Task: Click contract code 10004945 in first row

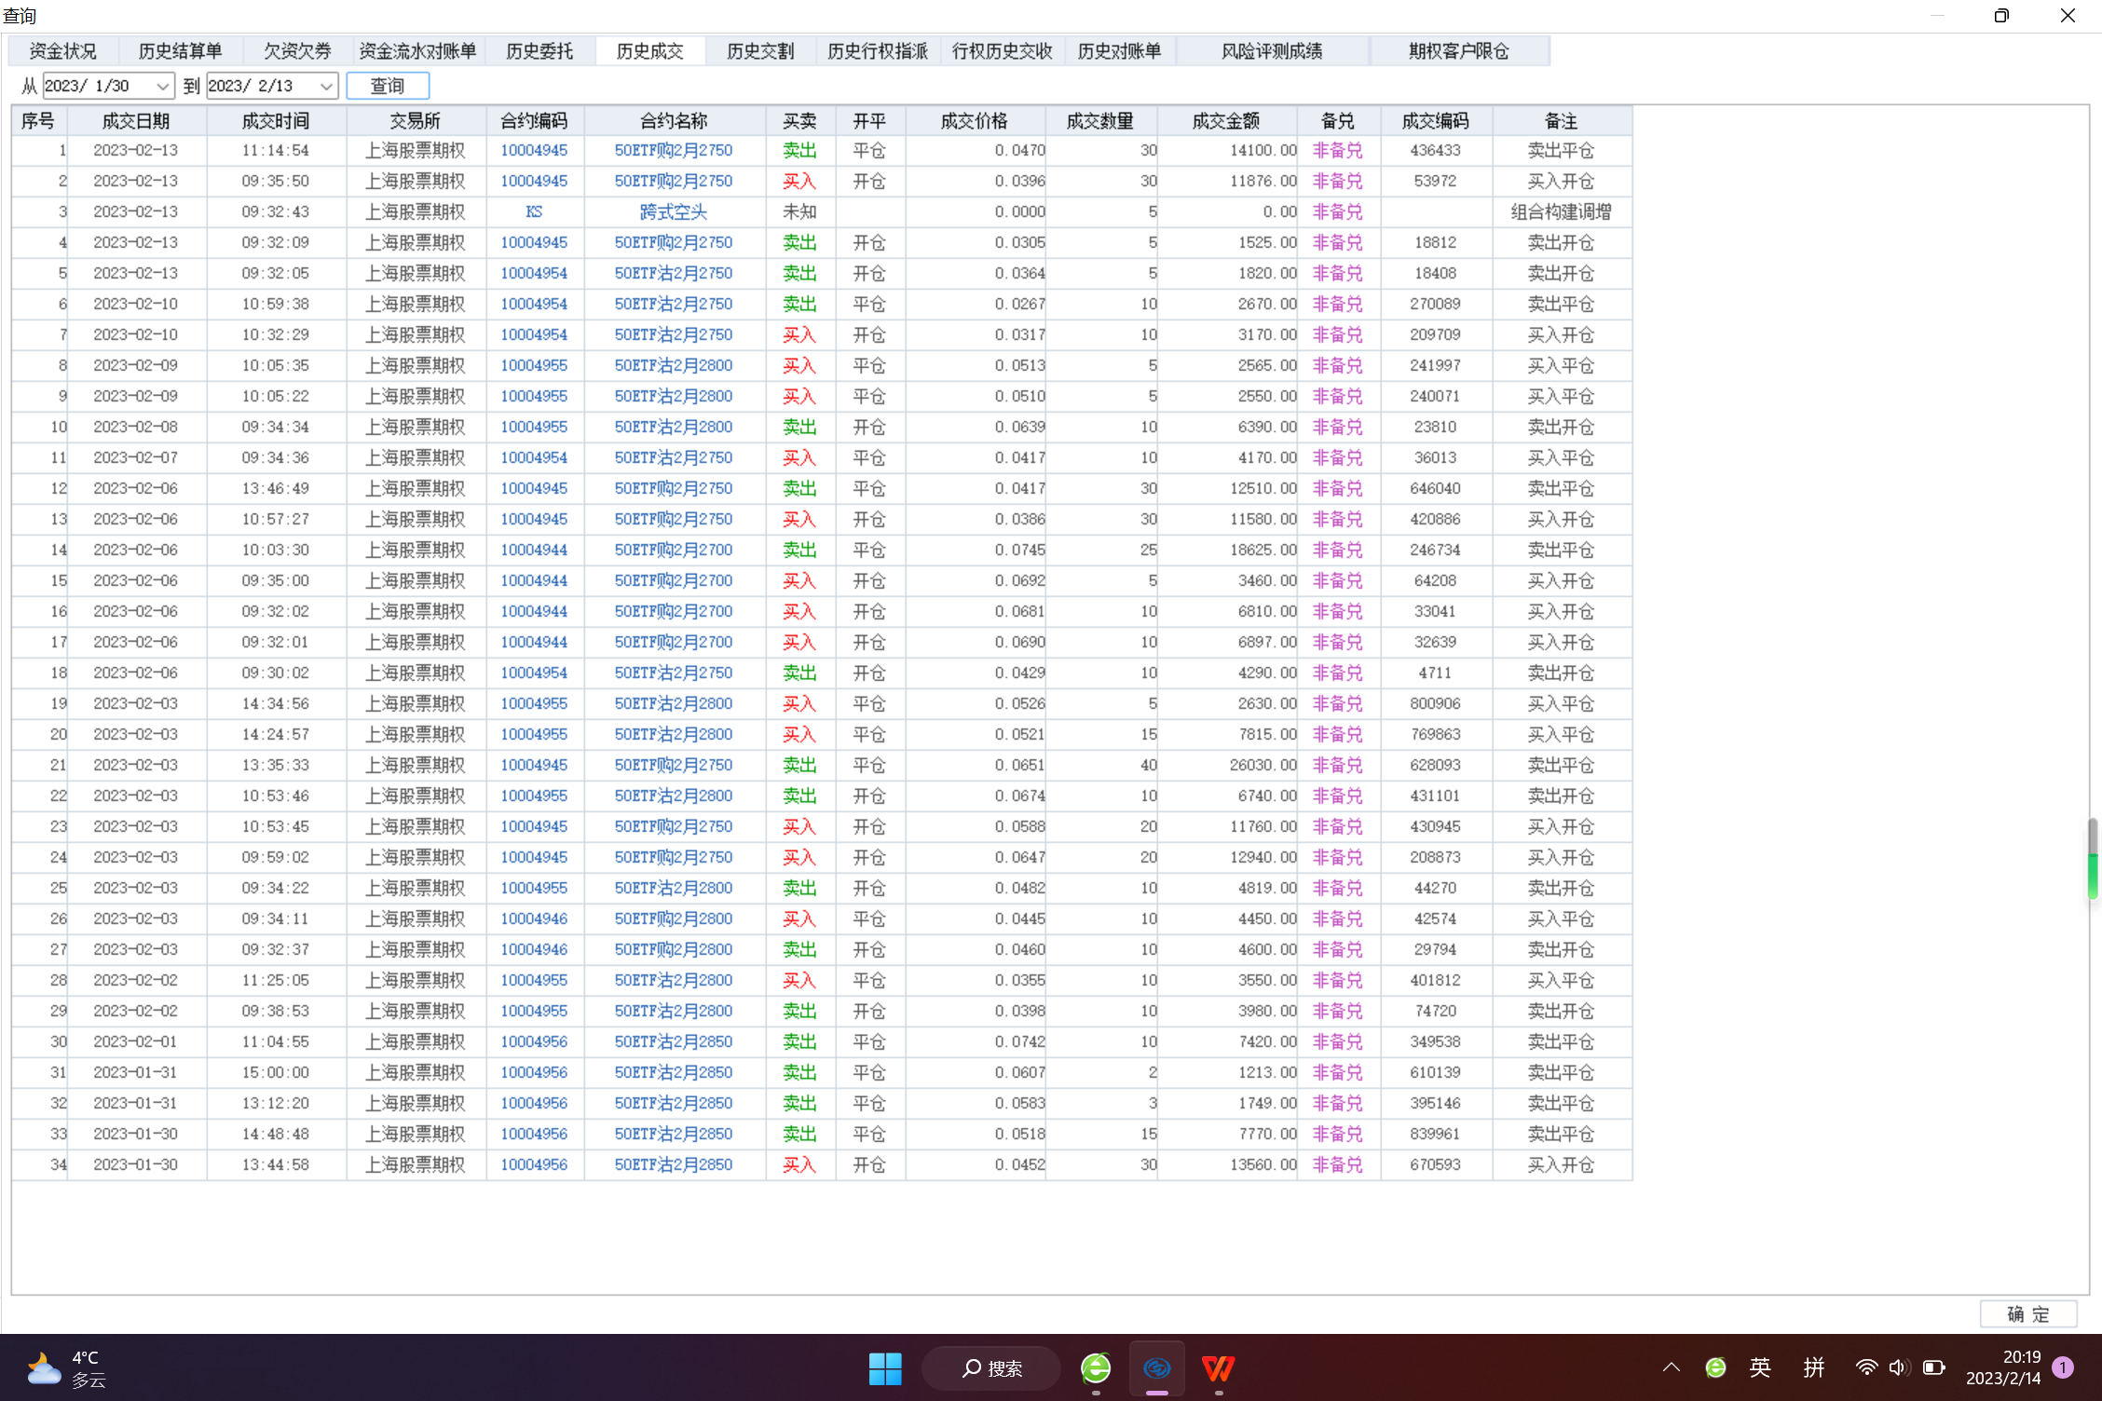Action: (x=534, y=150)
